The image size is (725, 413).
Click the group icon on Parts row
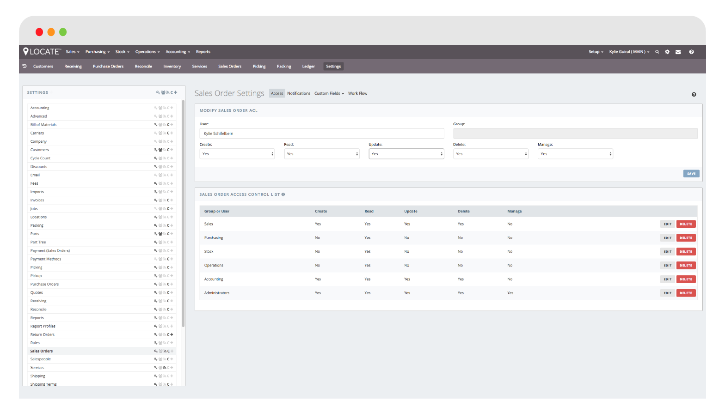(160, 234)
